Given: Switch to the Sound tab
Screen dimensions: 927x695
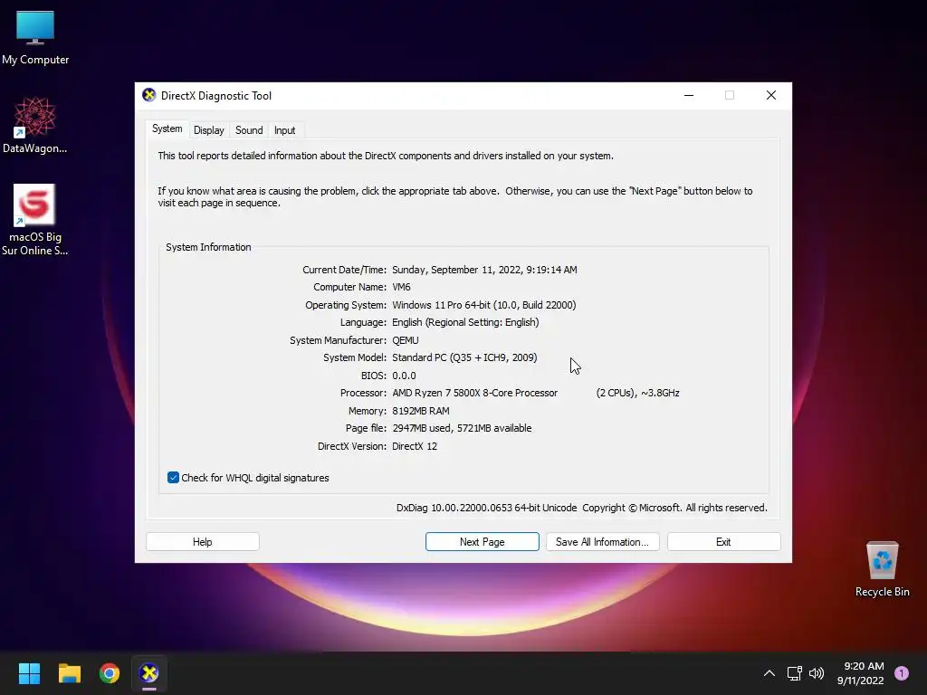Looking at the screenshot, I should pyautogui.click(x=249, y=130).
